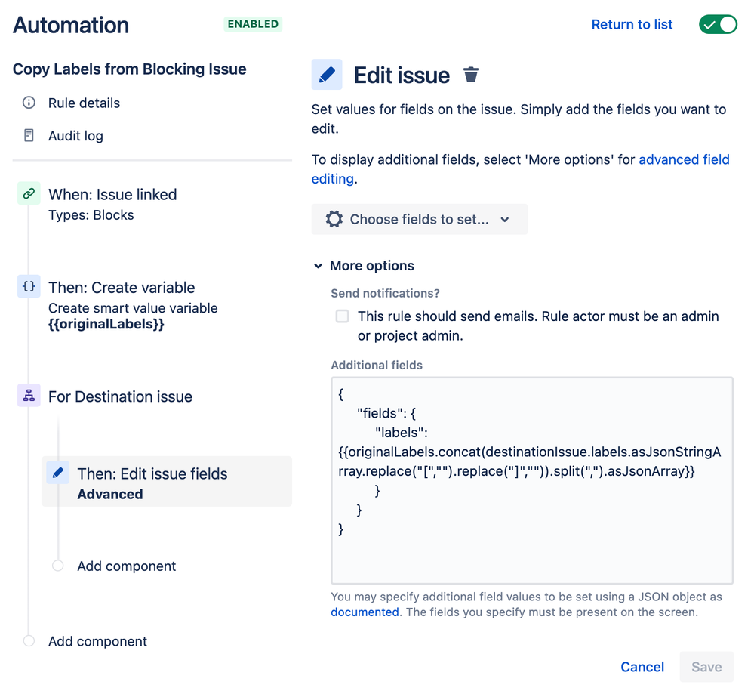
Task: Collapse the More options section
Action: coord(364,266)
